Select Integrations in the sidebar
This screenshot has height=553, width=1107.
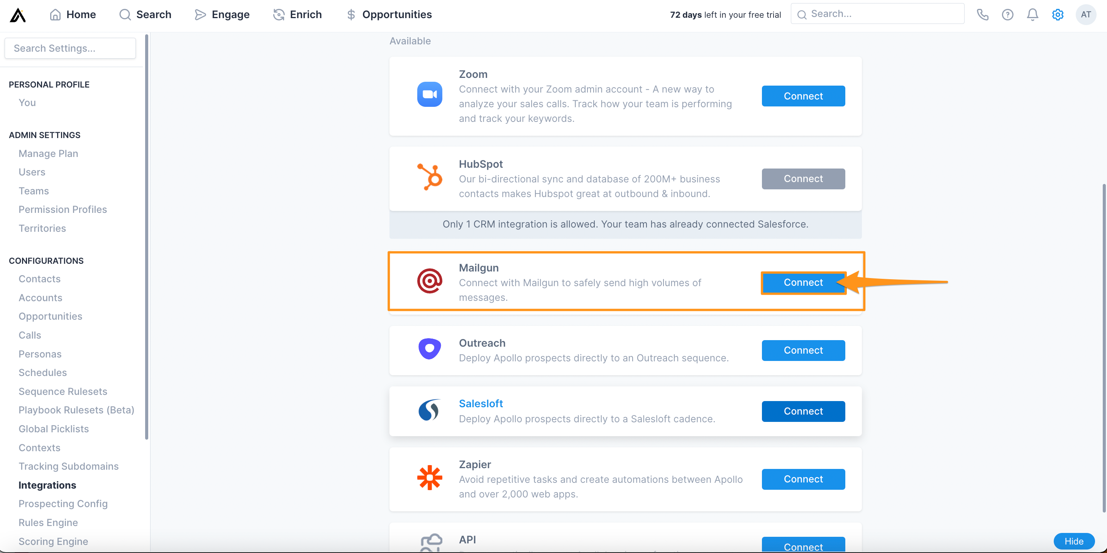coord(47,485)
